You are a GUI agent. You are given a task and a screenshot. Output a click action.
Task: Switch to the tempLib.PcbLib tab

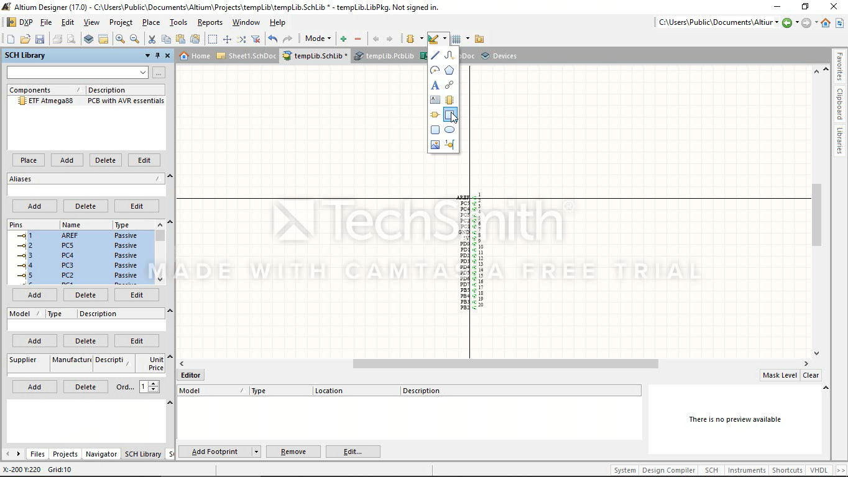coord(384,56)
